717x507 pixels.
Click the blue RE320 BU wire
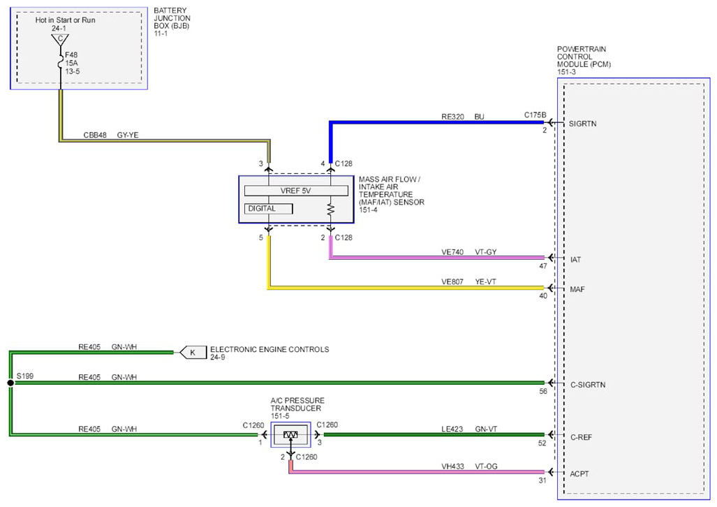[x=437, y=123]
